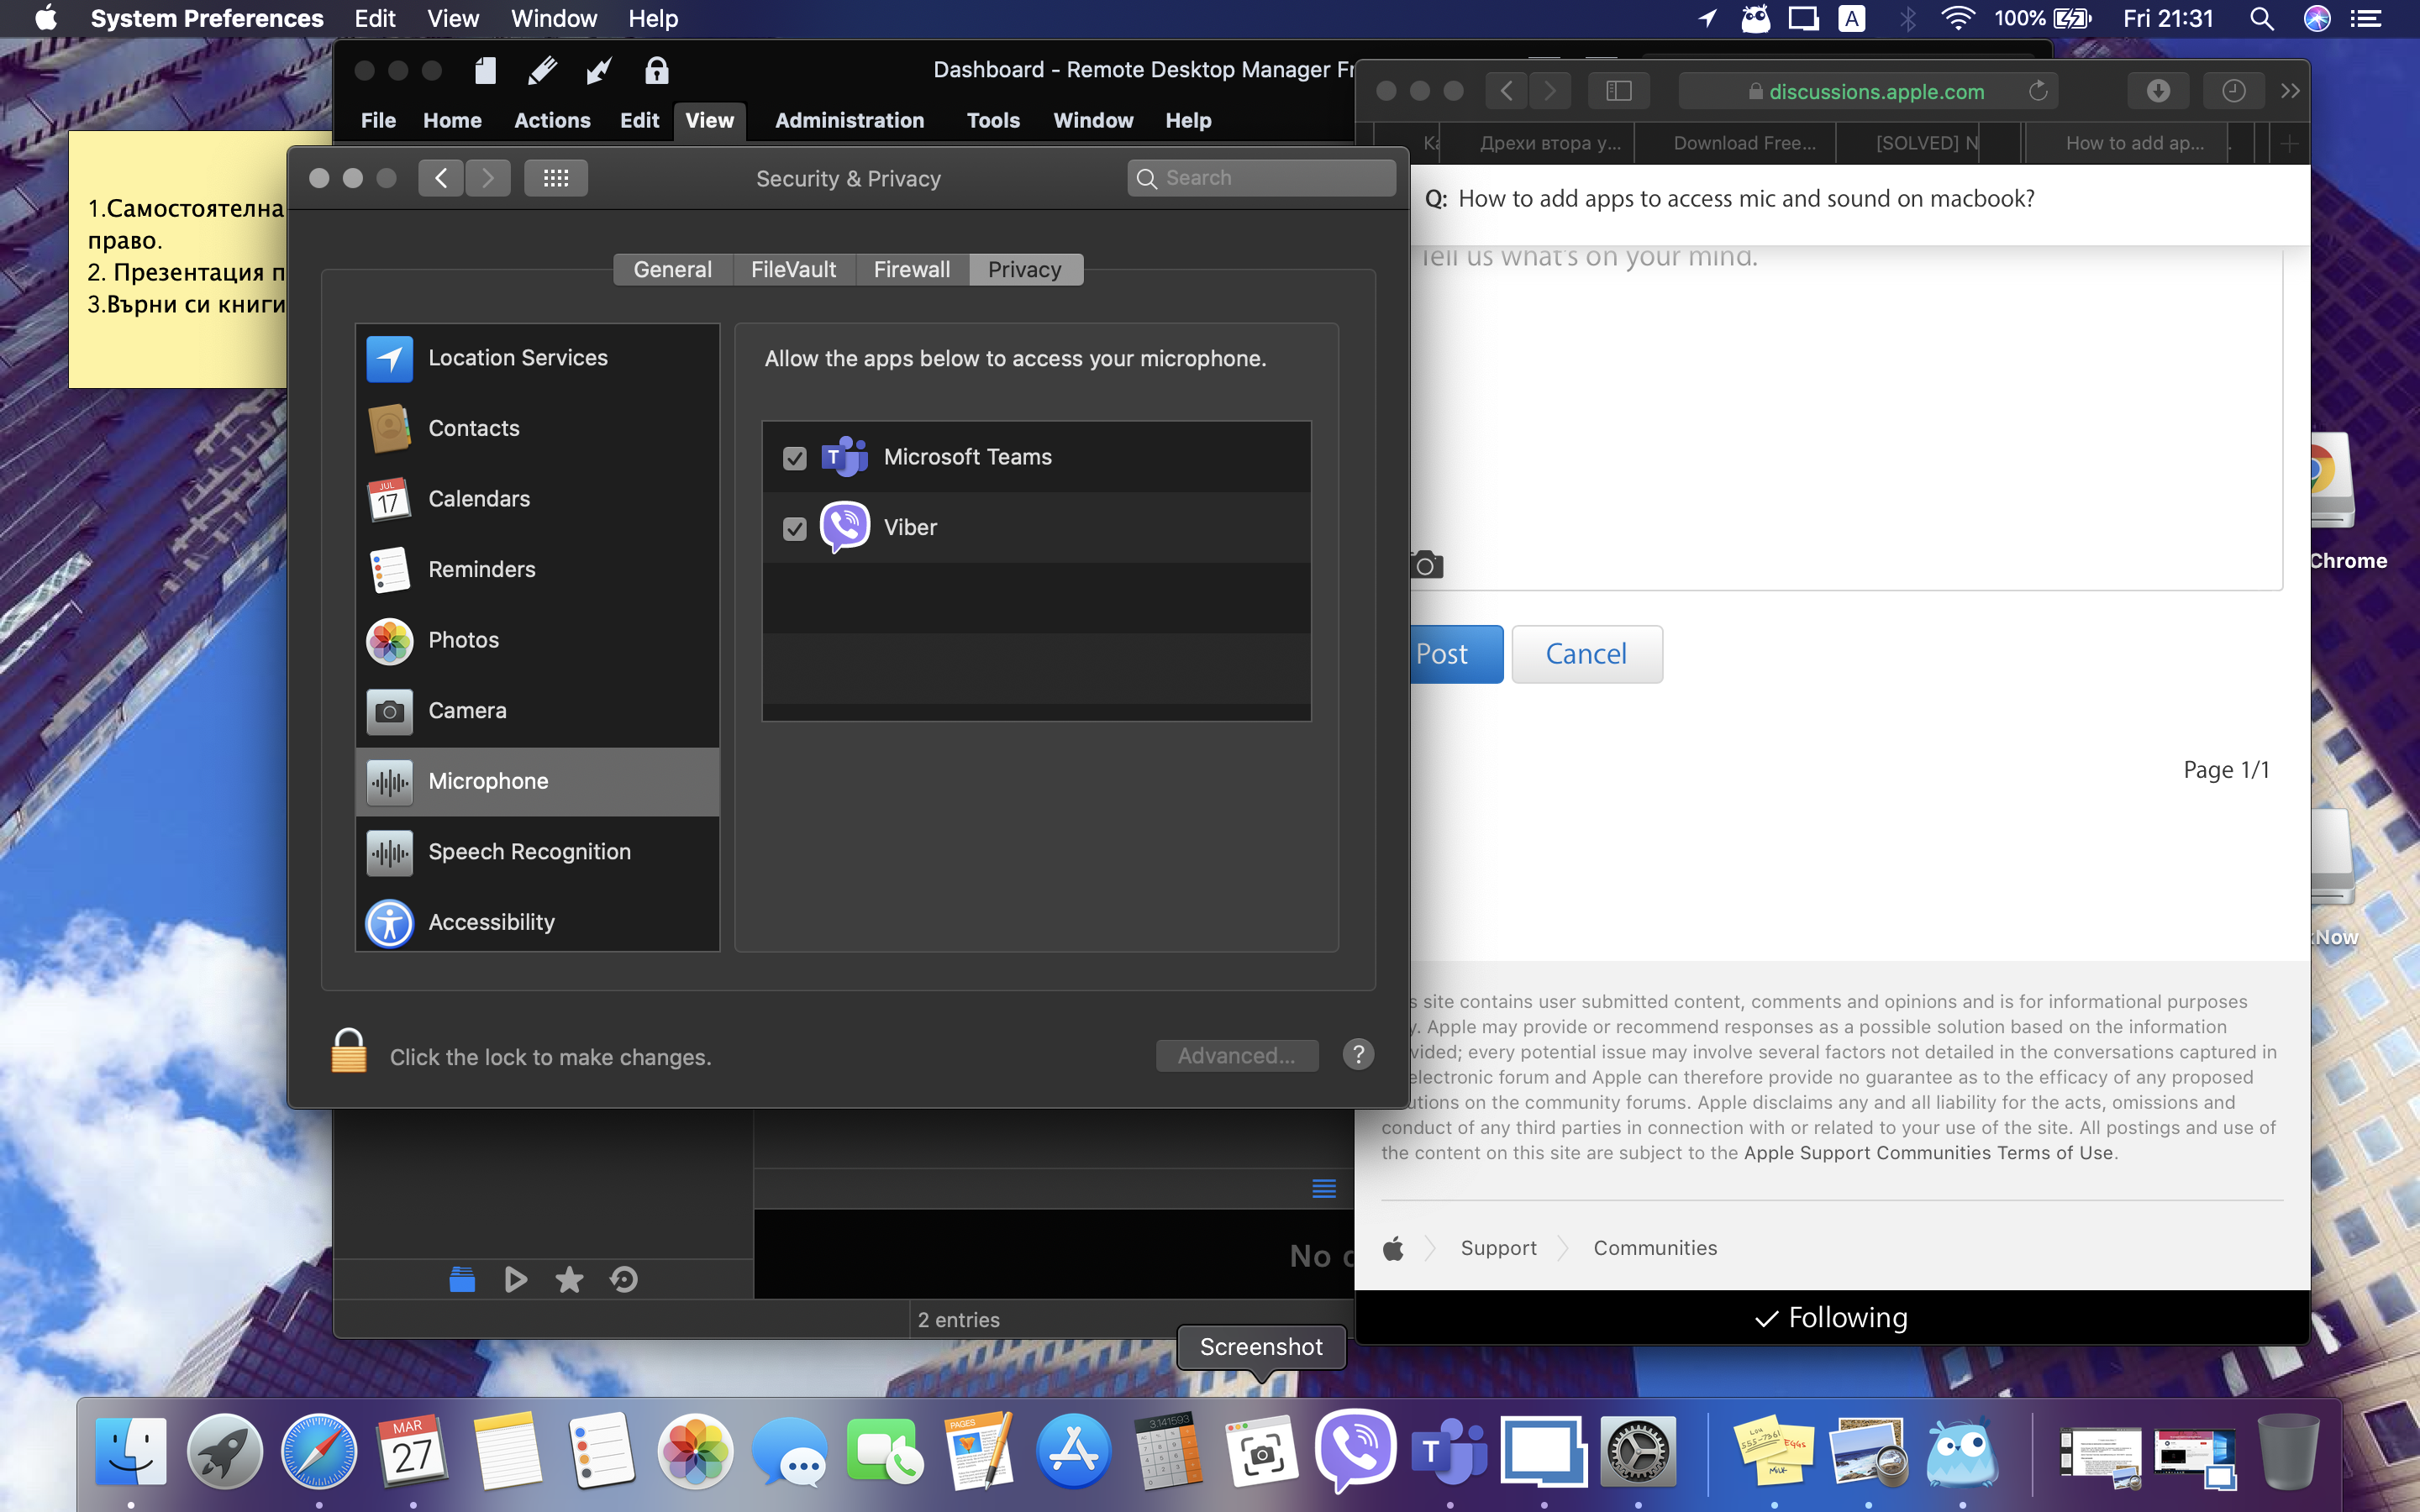Click the camera icon in the post editor
The height and width of the screenshot is (1512, 2420).
[1427, 566]
